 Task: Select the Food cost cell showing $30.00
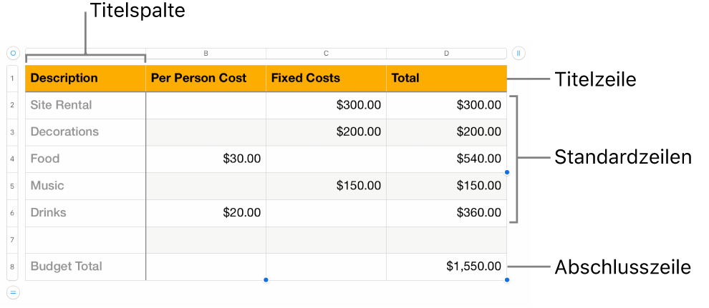[x=206, y=159]
